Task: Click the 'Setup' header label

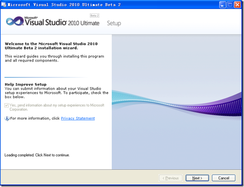Action: click(114, 23)
